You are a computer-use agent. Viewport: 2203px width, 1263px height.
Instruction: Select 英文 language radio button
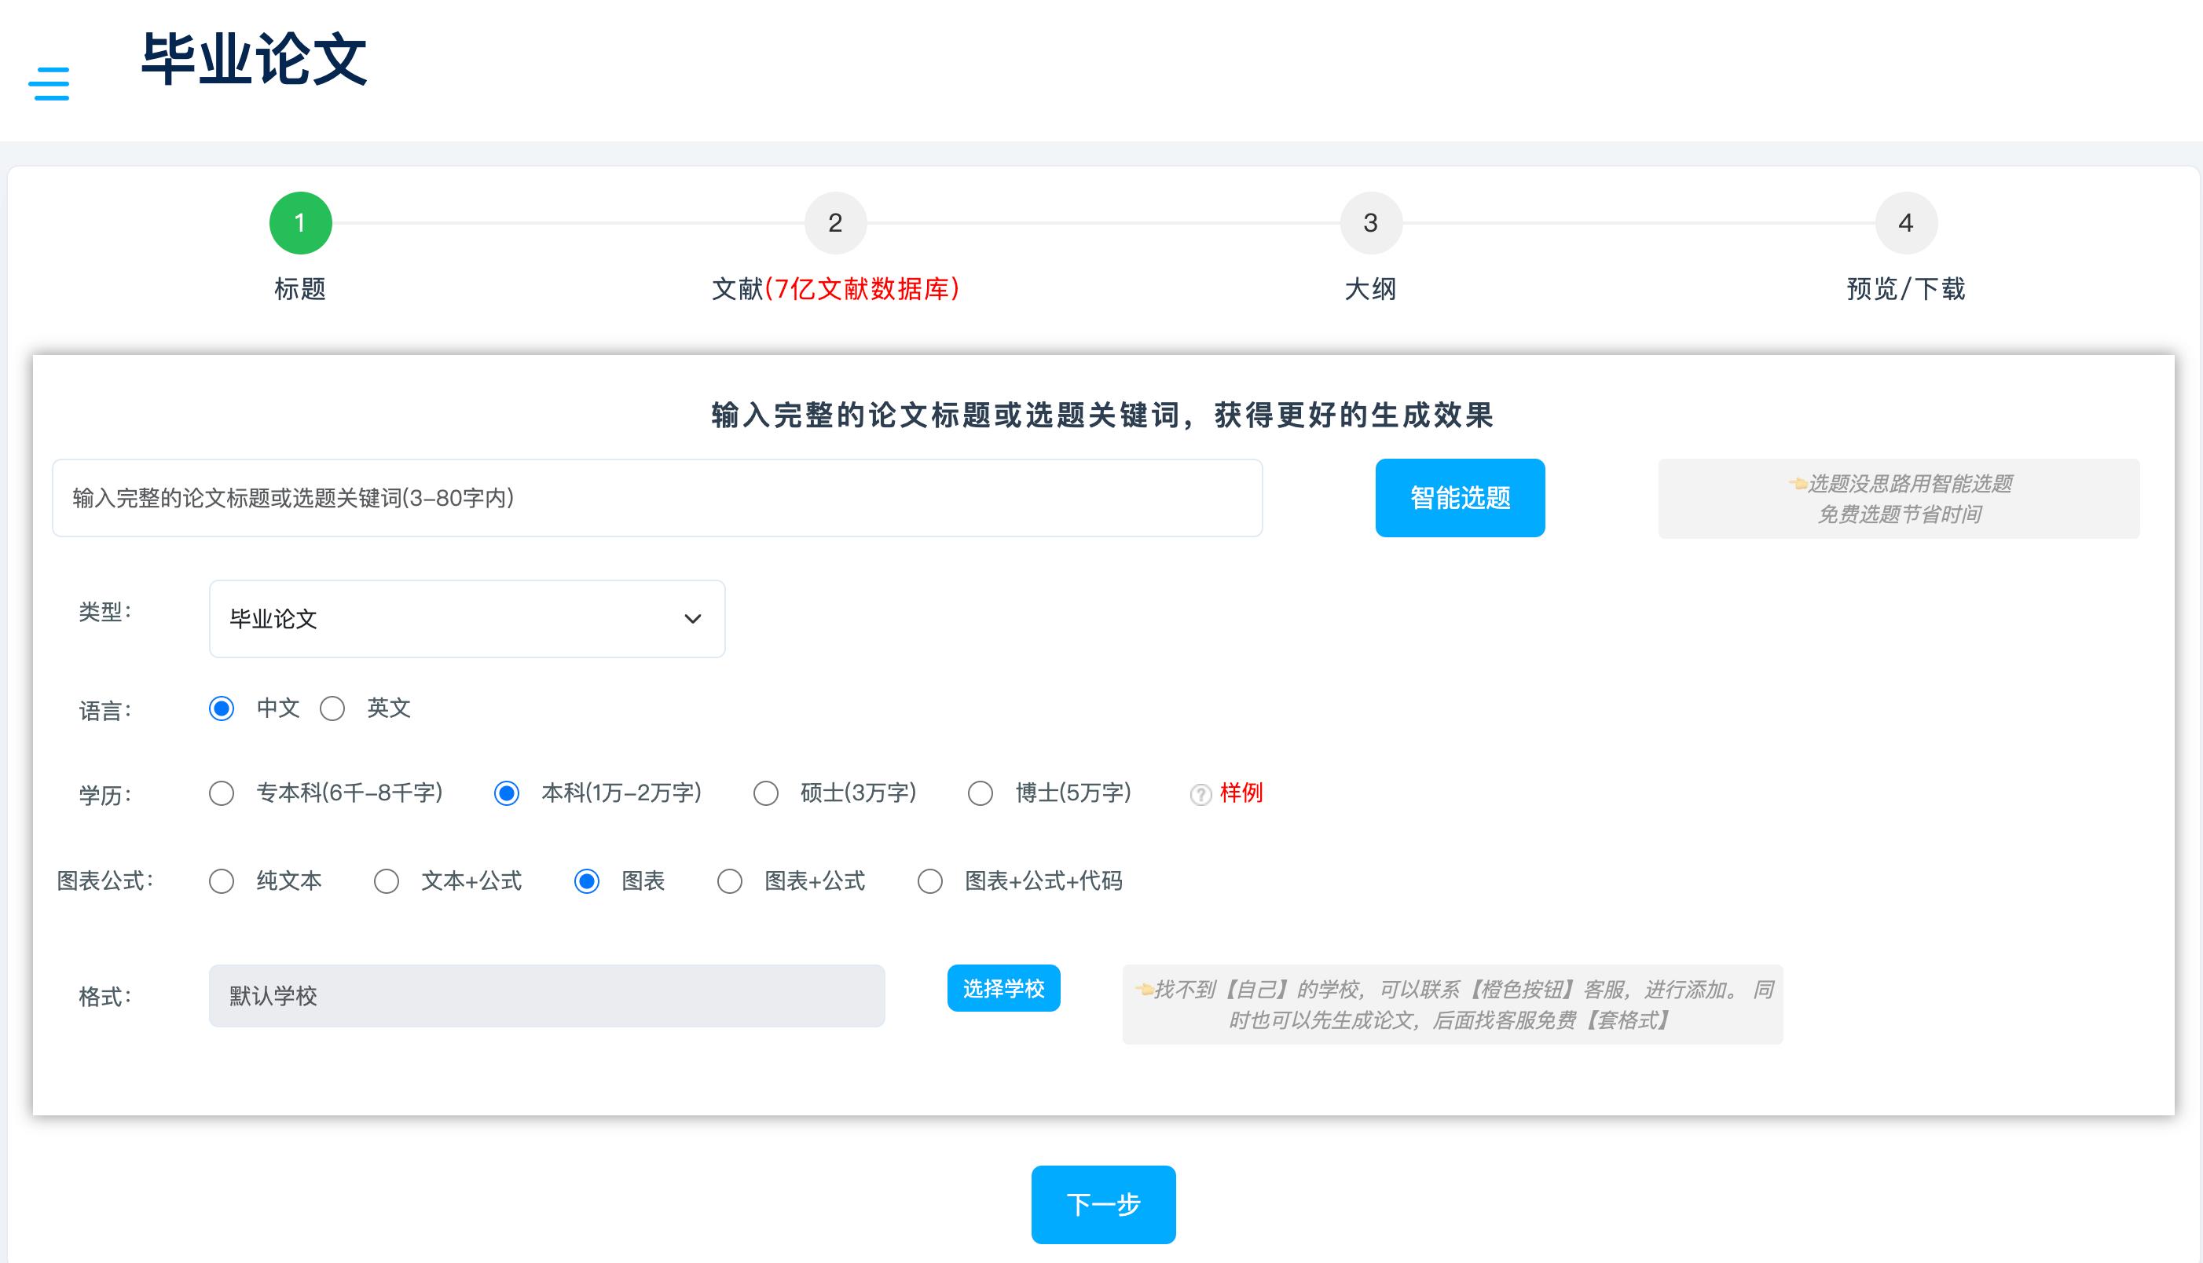(332, 708)
